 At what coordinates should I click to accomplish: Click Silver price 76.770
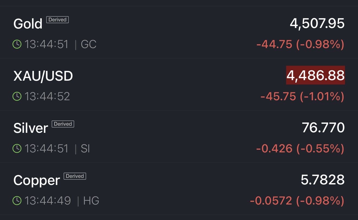point(323,128)
